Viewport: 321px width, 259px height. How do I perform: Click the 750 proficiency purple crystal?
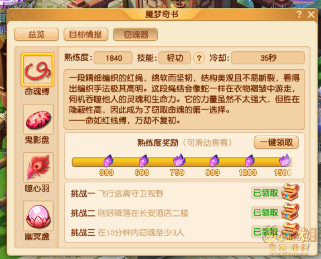[x=179, y=160]
